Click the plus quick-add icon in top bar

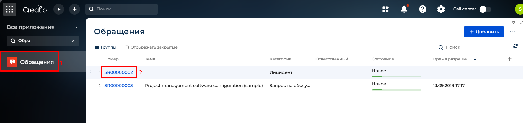point(74,9)
